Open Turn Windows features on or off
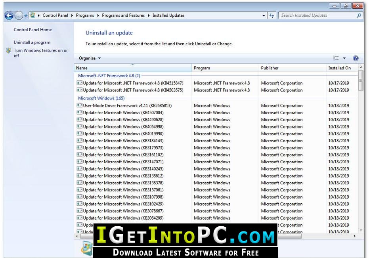Image resolution: width=371 pixels, height=258 pixels. 41,53
